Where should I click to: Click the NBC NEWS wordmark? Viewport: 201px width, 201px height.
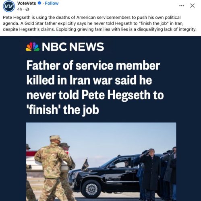click(73, 47)
